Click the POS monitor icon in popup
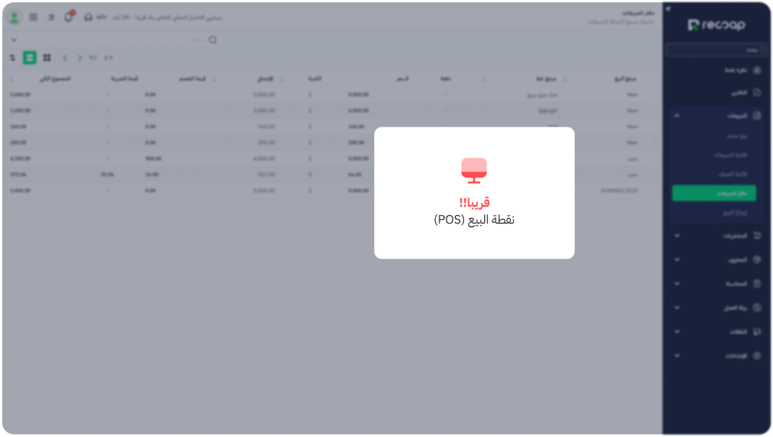 pyautogui.click(x=474, y=170)
